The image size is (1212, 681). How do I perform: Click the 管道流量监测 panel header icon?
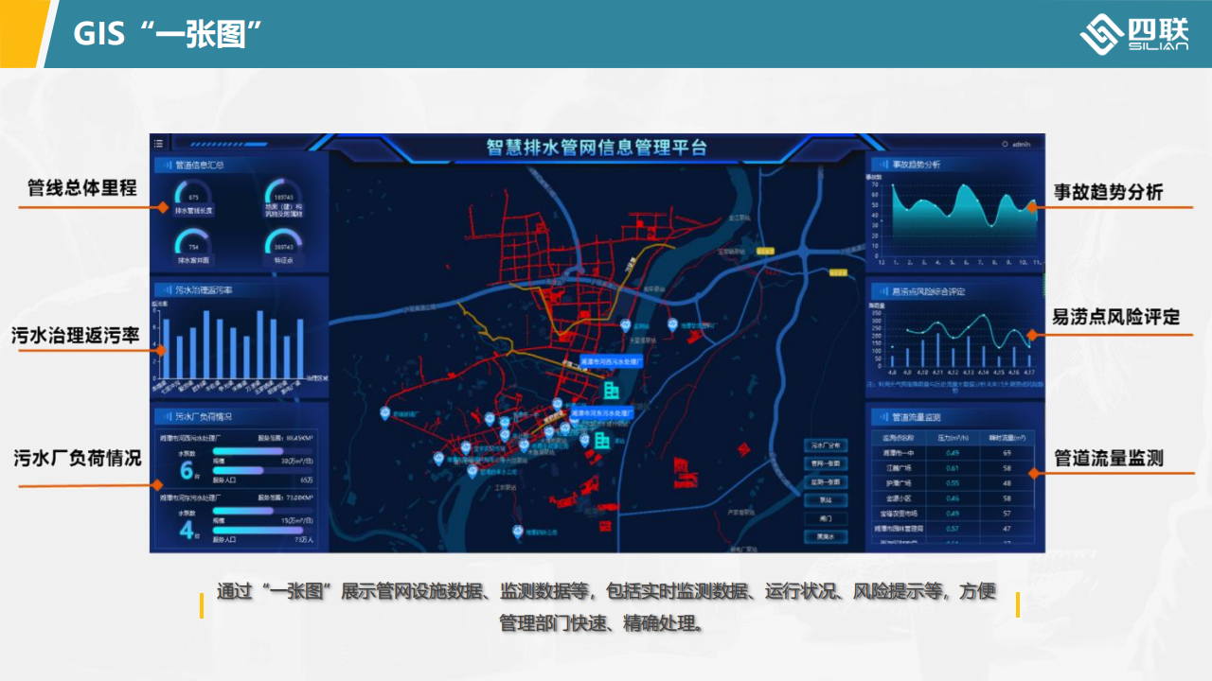pyautogui.click(x=882, y=416)
